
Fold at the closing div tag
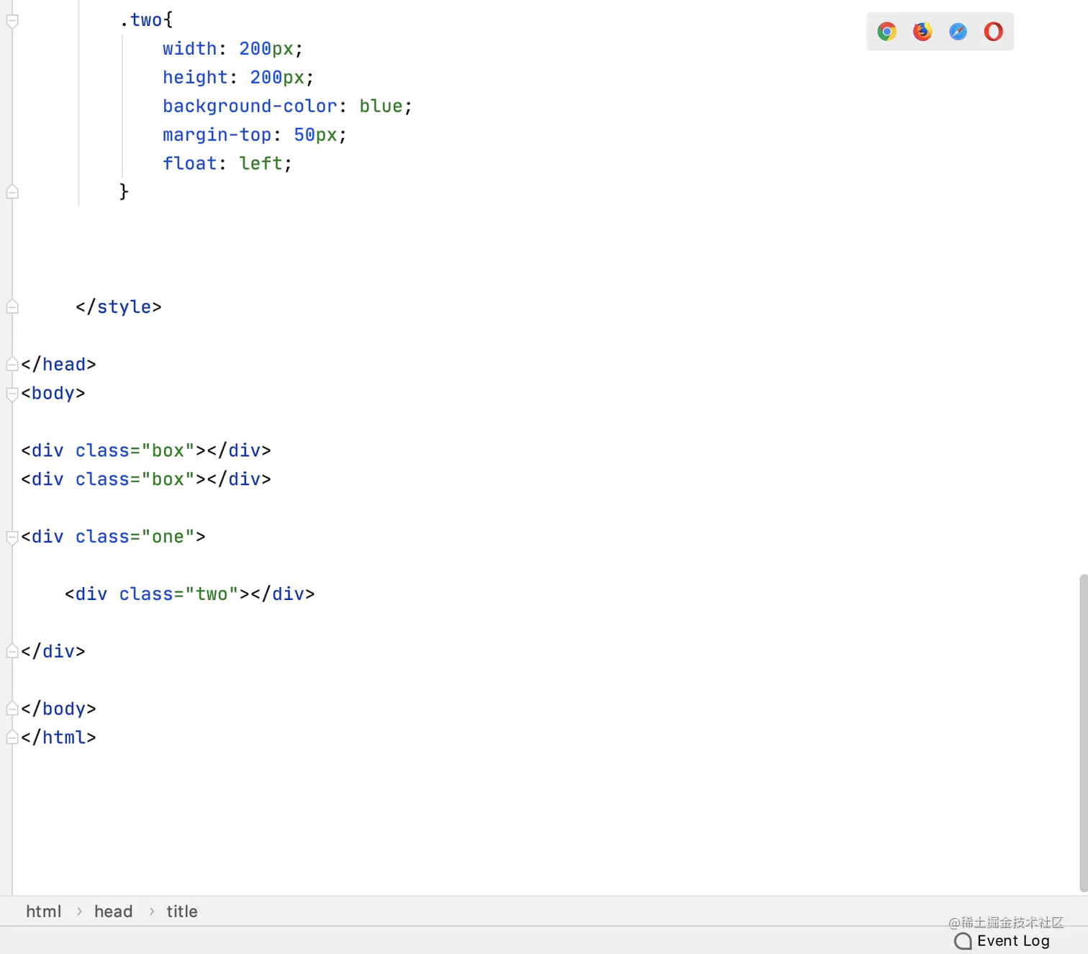(12, 652)
